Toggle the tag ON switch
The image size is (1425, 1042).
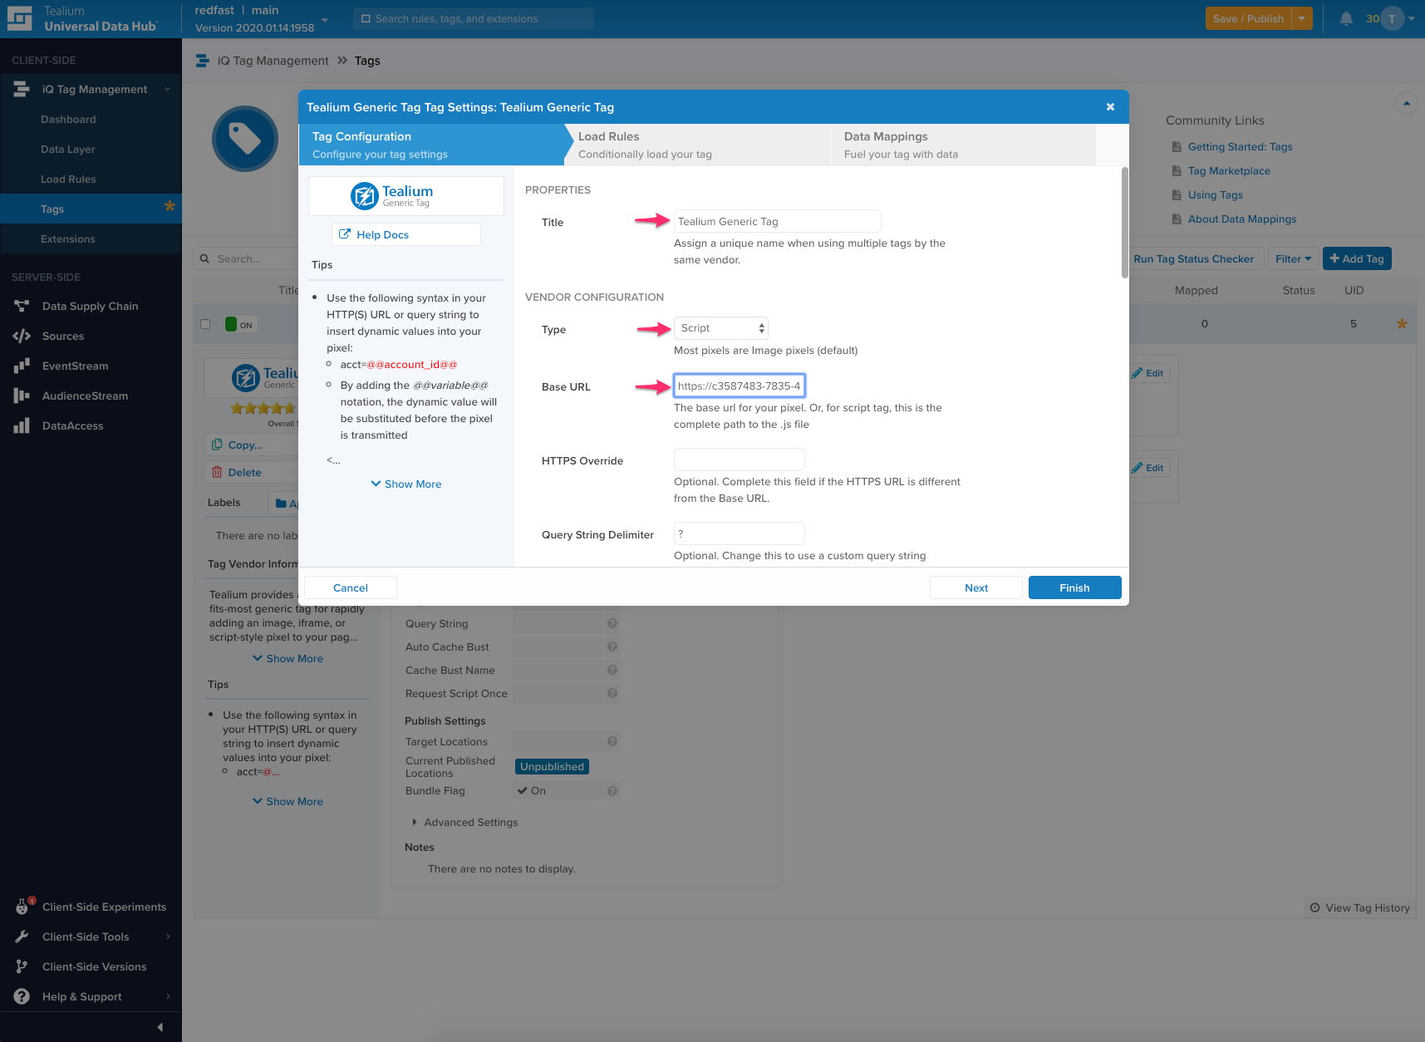click(x=239, y=325)
